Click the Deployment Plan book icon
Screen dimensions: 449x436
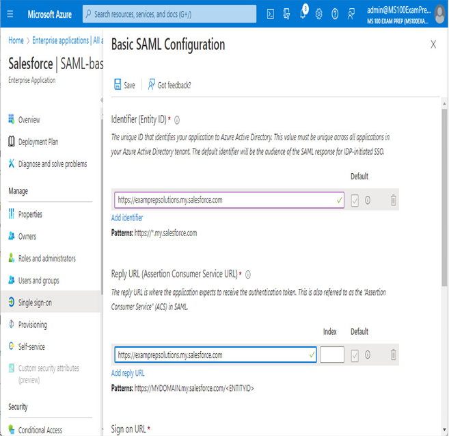pos(12,141)
